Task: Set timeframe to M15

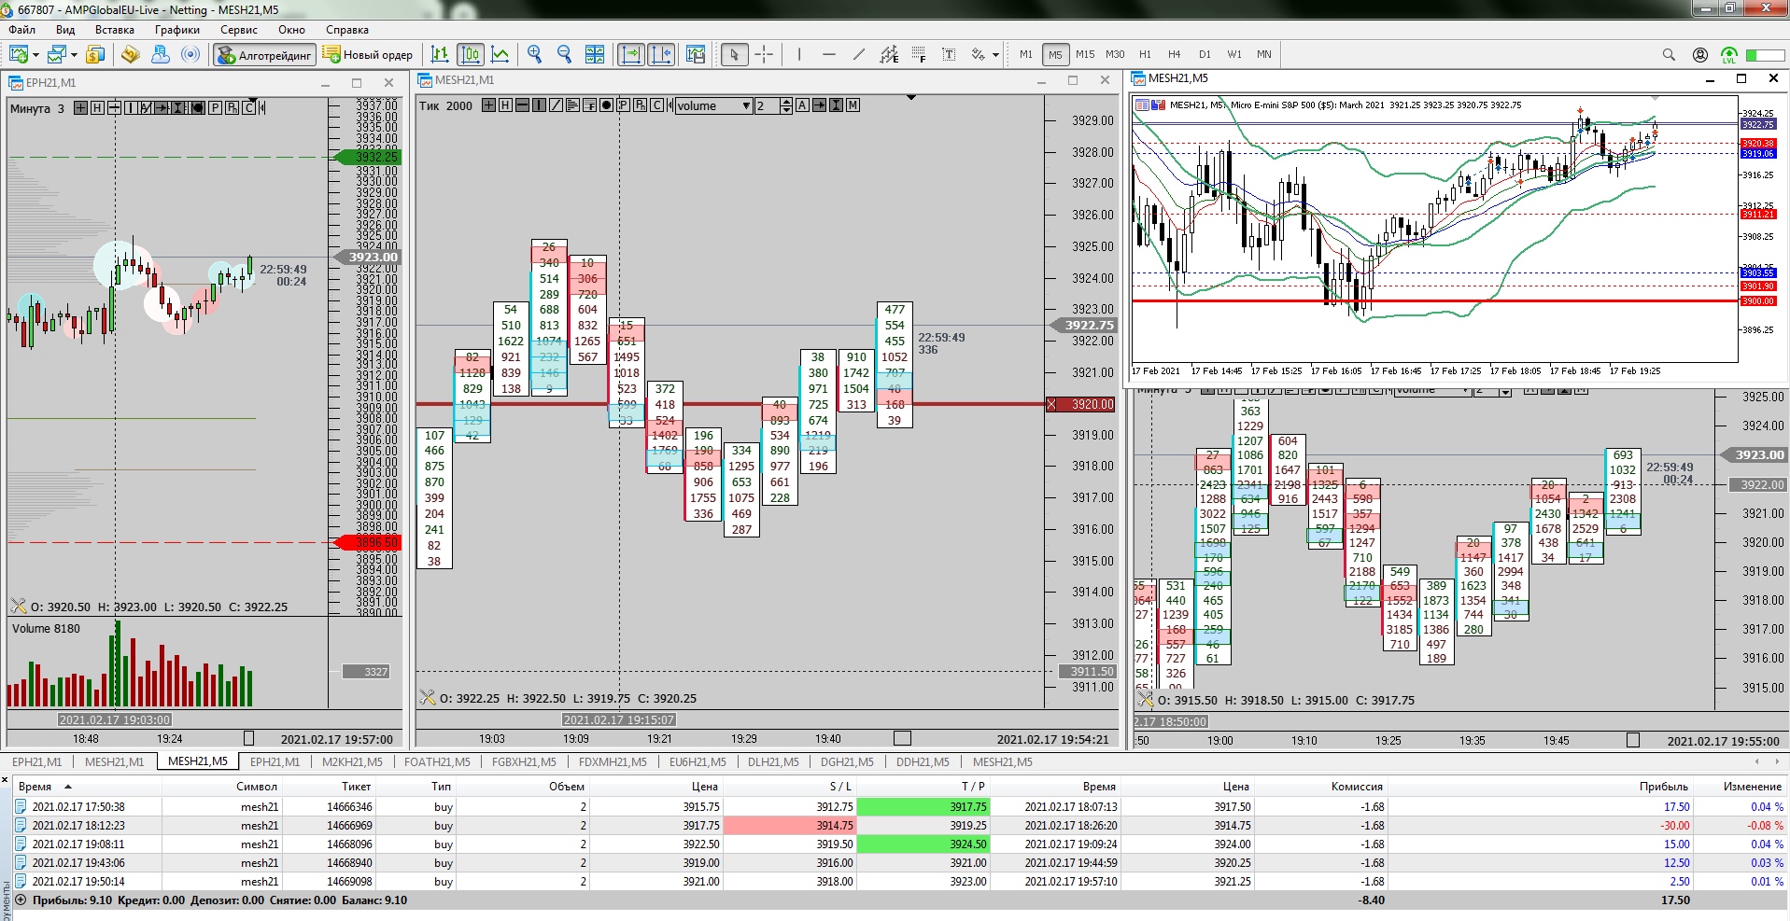Action: click(1085, 54)
